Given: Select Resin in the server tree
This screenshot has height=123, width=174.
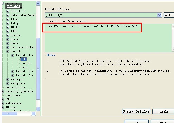Looking at the screenshot, I should point(14,43).
